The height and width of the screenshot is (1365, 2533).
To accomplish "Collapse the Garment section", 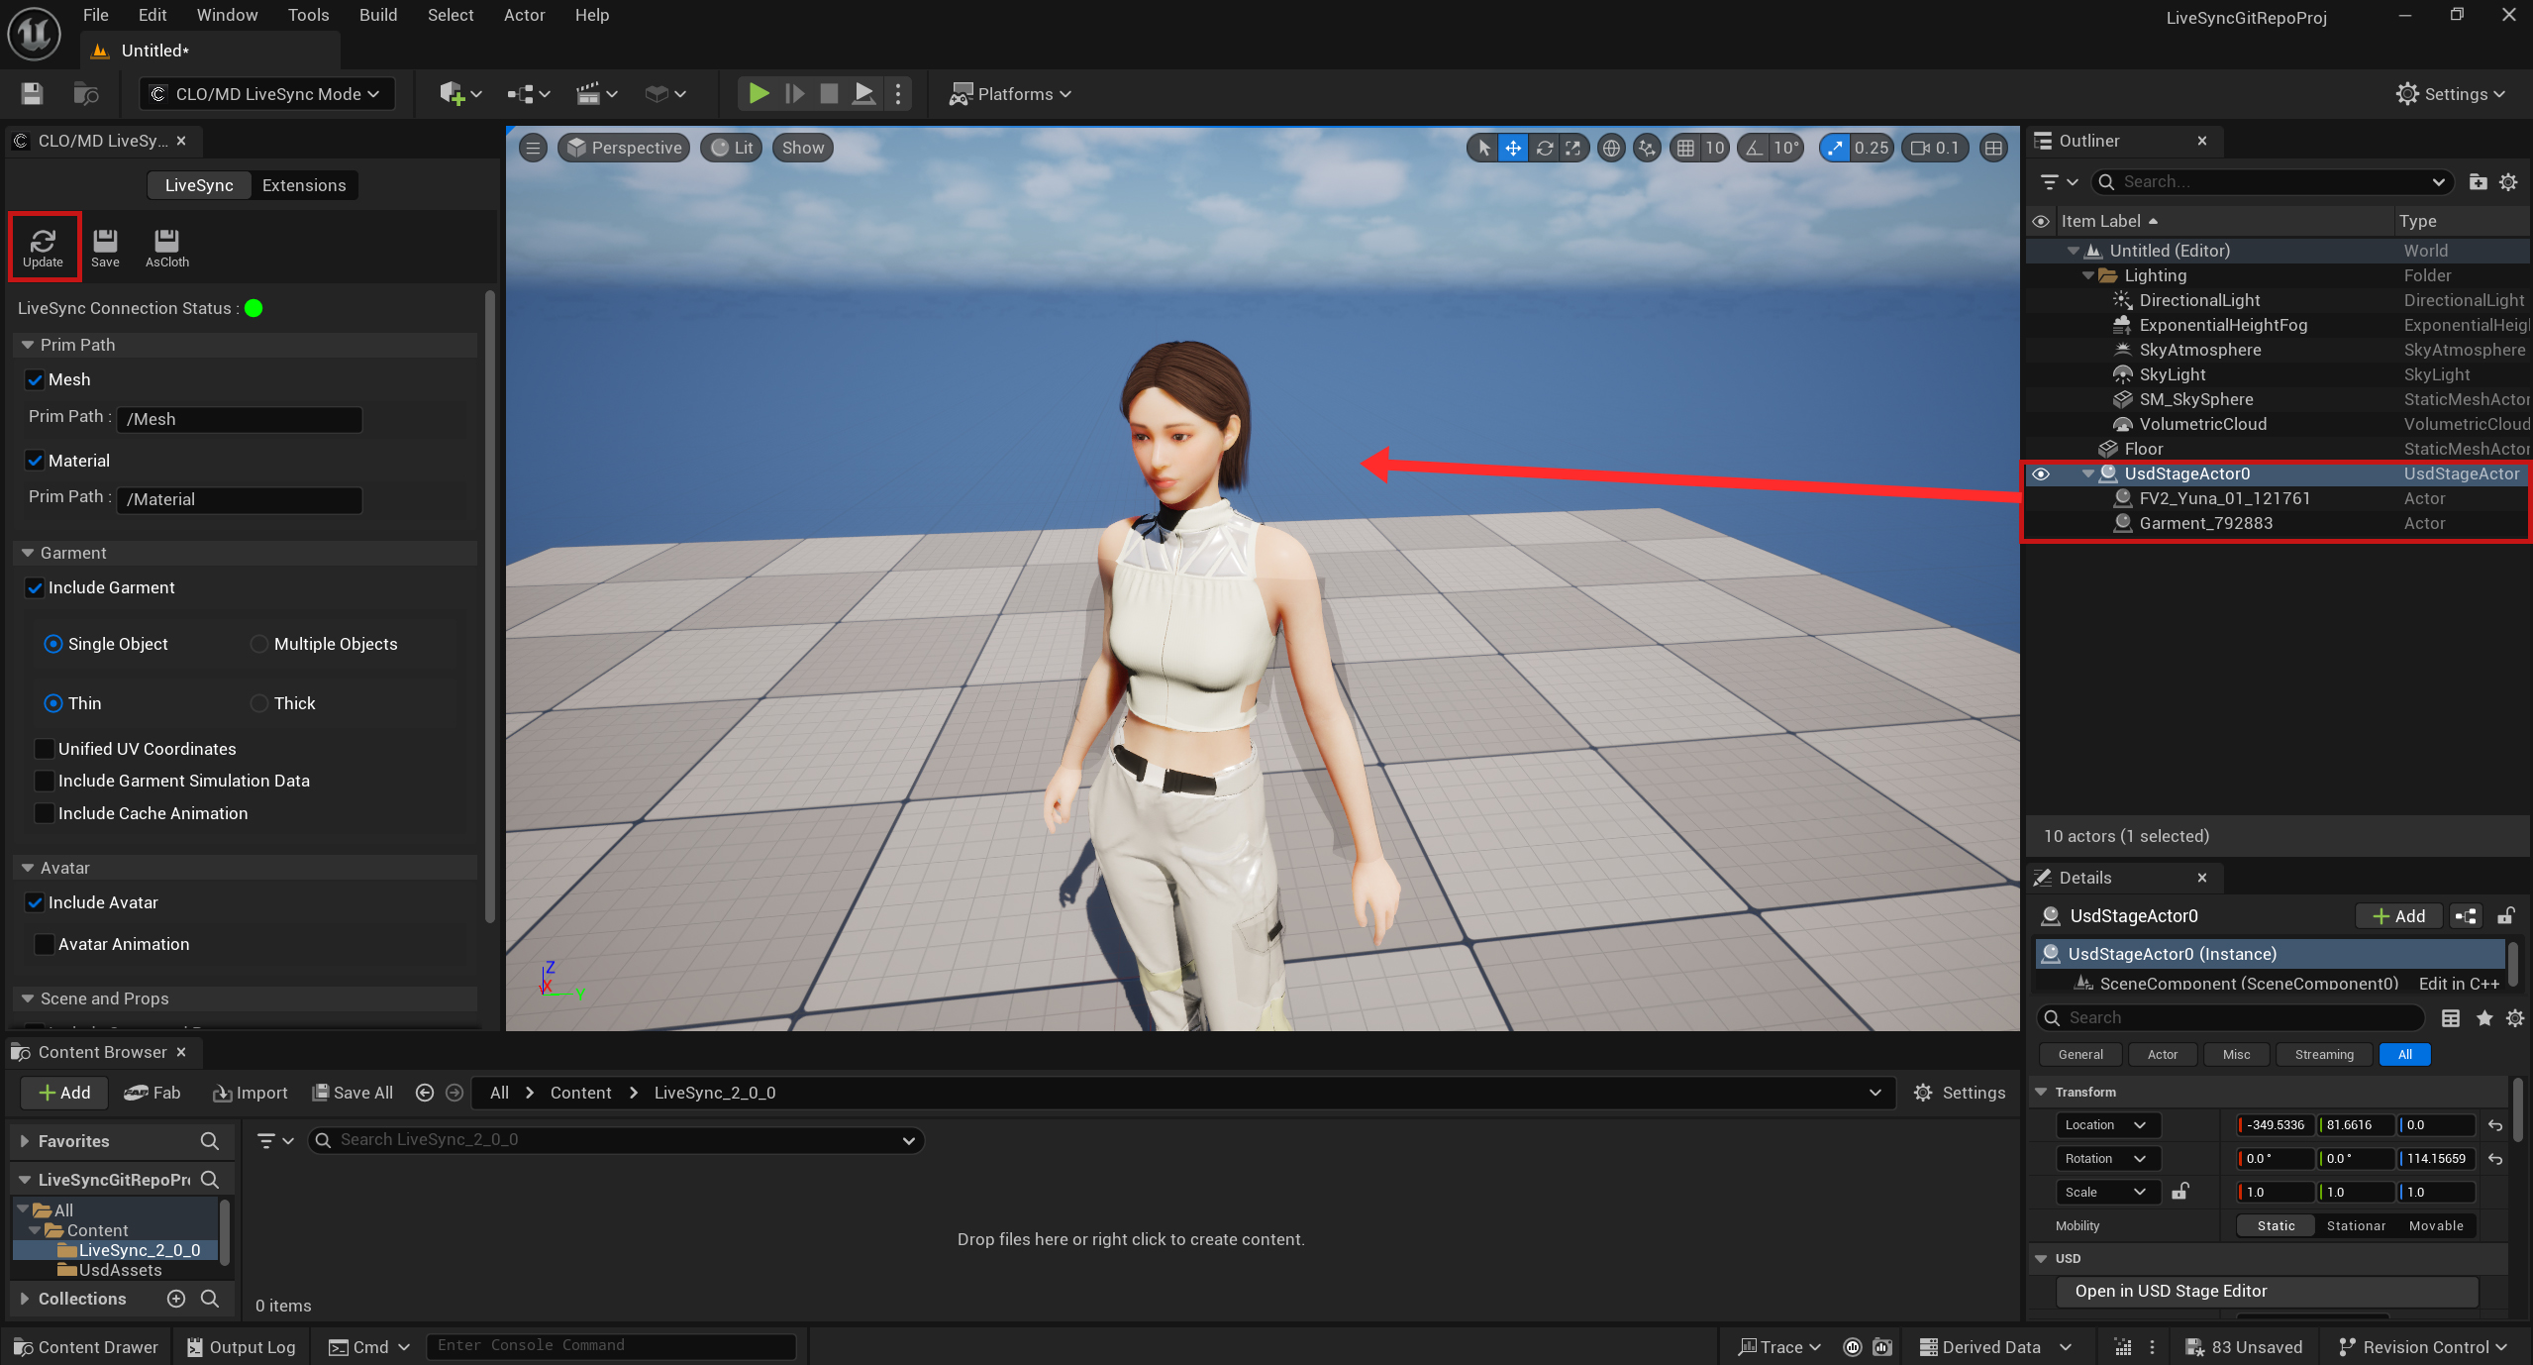I will tap(28, 553).
